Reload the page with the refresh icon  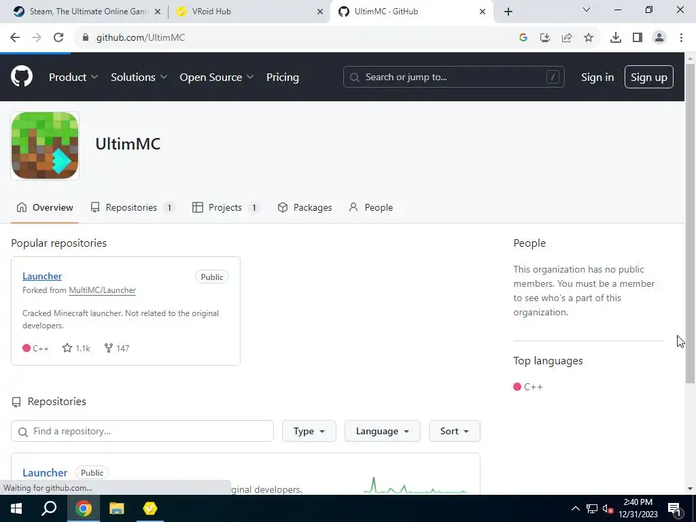[x=58, y=38]
